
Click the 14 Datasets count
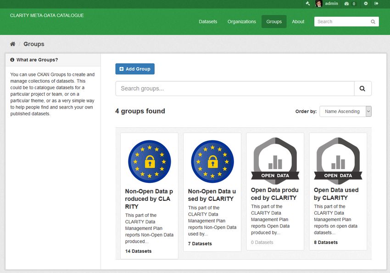(x=138, y=251)
